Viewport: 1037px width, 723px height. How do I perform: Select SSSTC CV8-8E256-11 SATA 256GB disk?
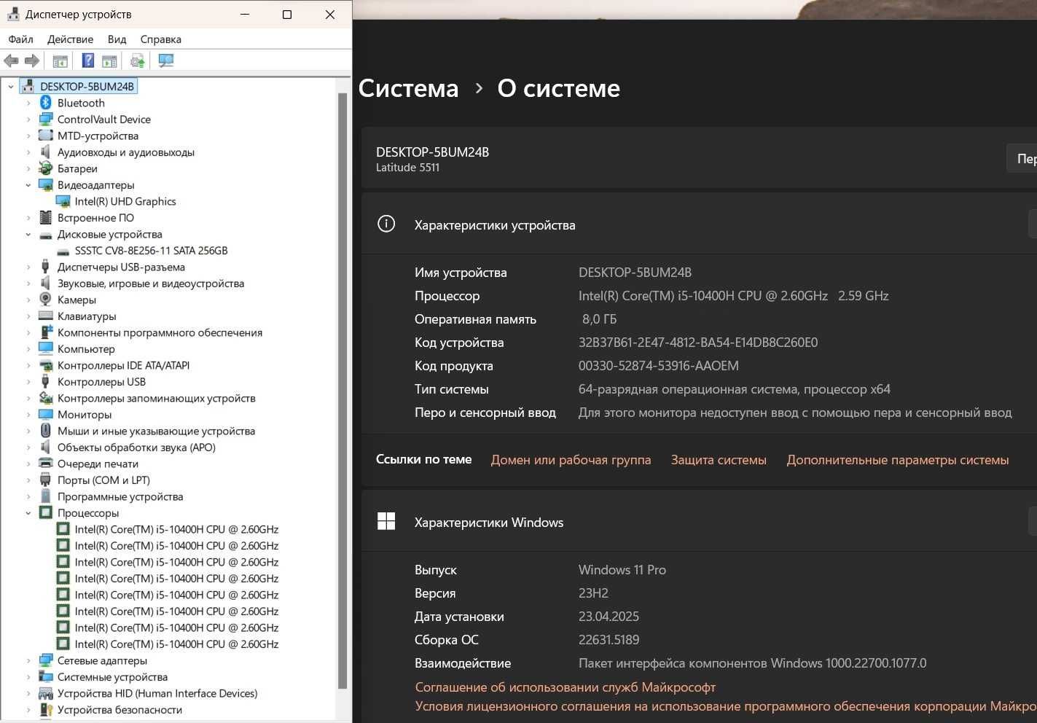coord(151,250)
